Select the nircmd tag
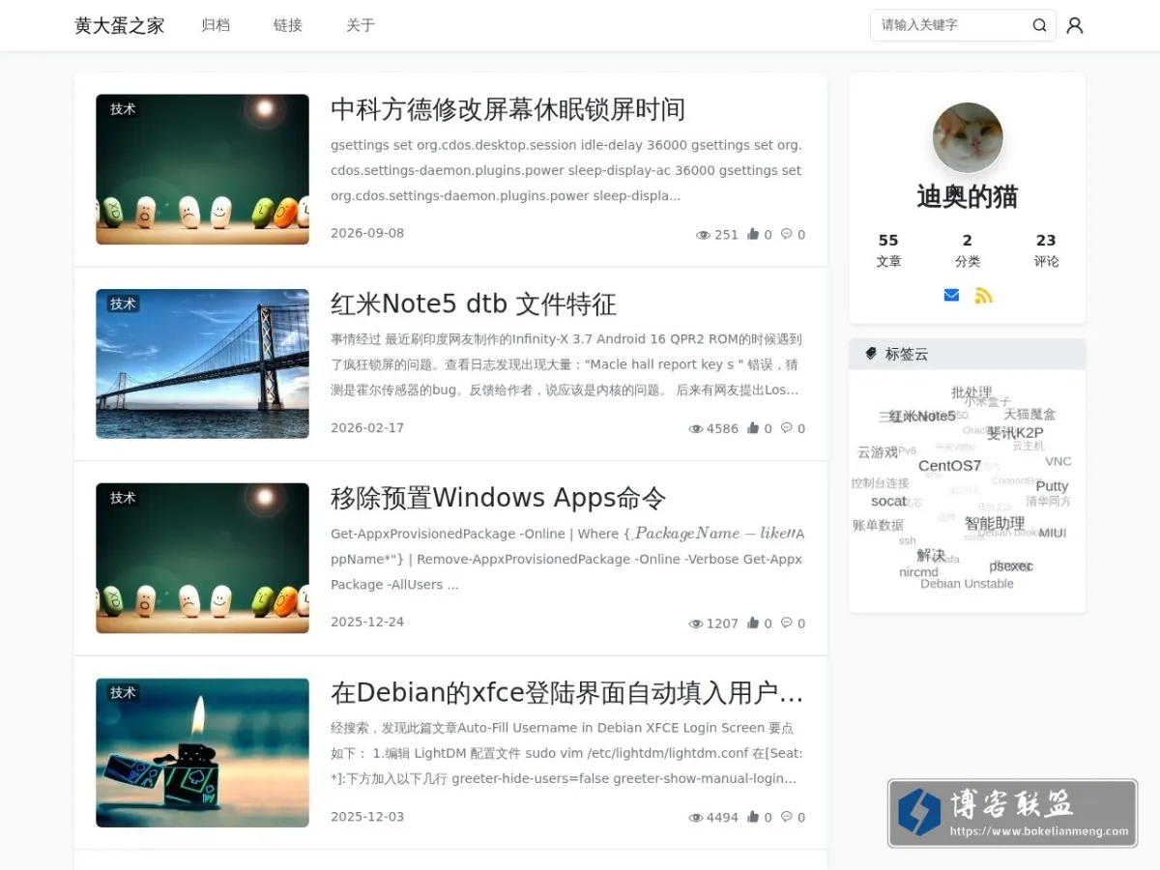This screenshot has width=1160, height=870. click(918, 572)
